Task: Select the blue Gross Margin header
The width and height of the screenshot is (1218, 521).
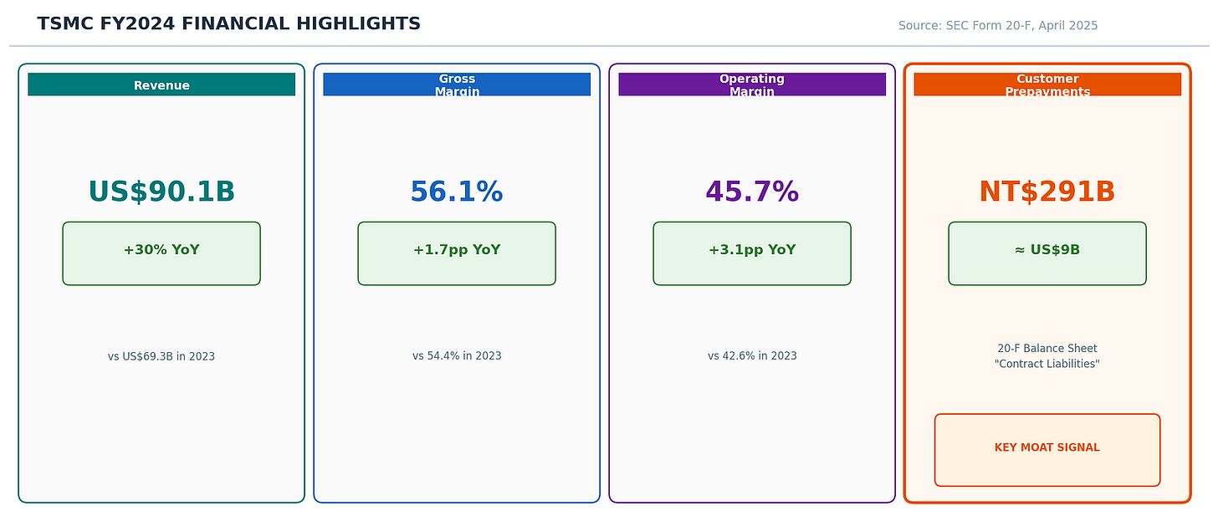Action: (457, 84)
